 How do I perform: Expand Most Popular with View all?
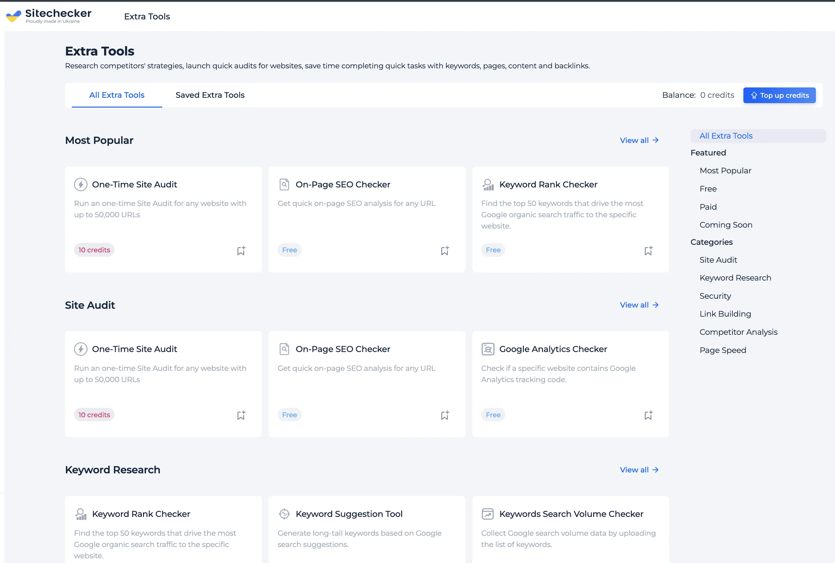tap(639, 140)
